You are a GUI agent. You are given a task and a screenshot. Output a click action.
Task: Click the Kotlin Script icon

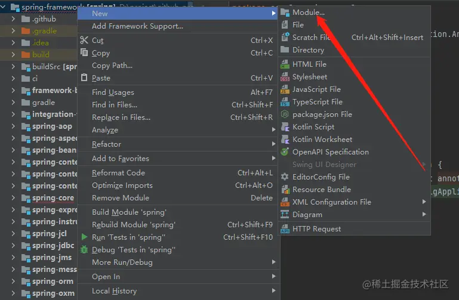285,126
